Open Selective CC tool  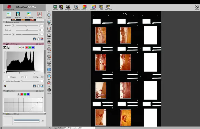[x=94, y=7]
